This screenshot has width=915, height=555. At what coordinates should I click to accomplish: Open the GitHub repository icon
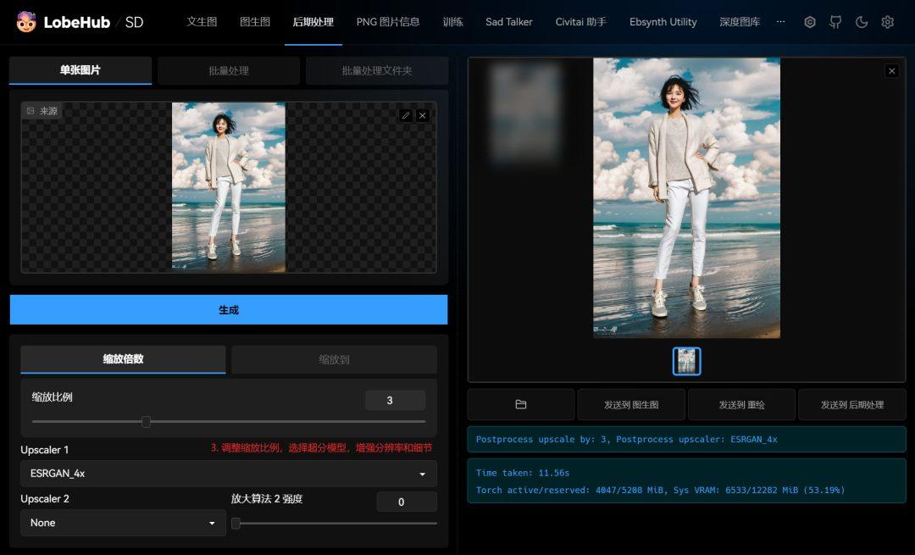[835, 22]
